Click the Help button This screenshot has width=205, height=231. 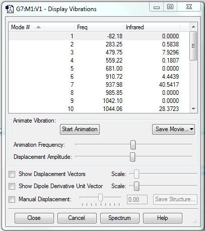[163, 218]
